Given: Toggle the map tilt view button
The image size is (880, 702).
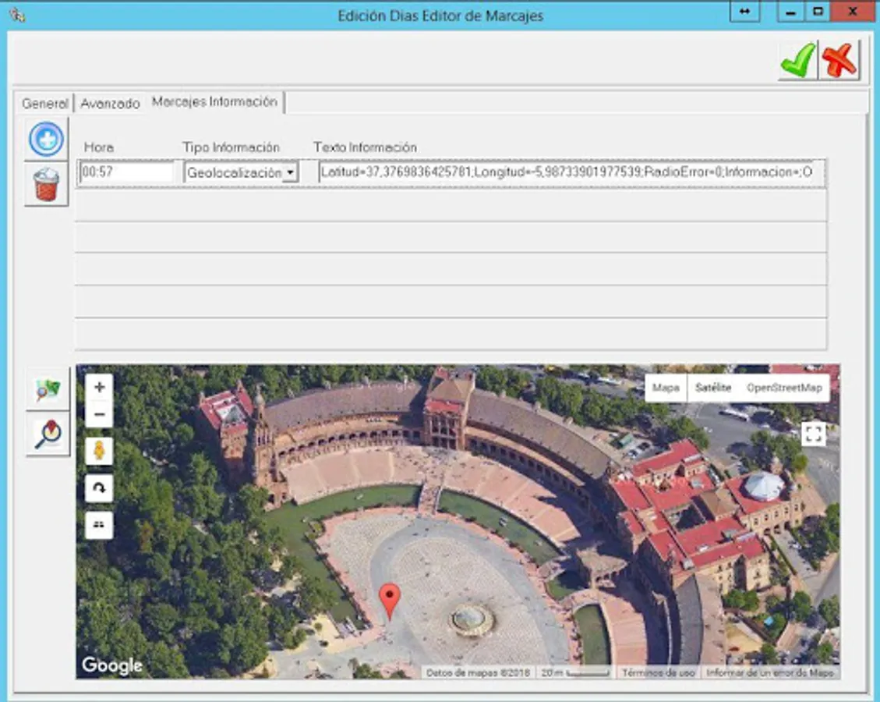Looking at the screenshot, I should [99, 525].
